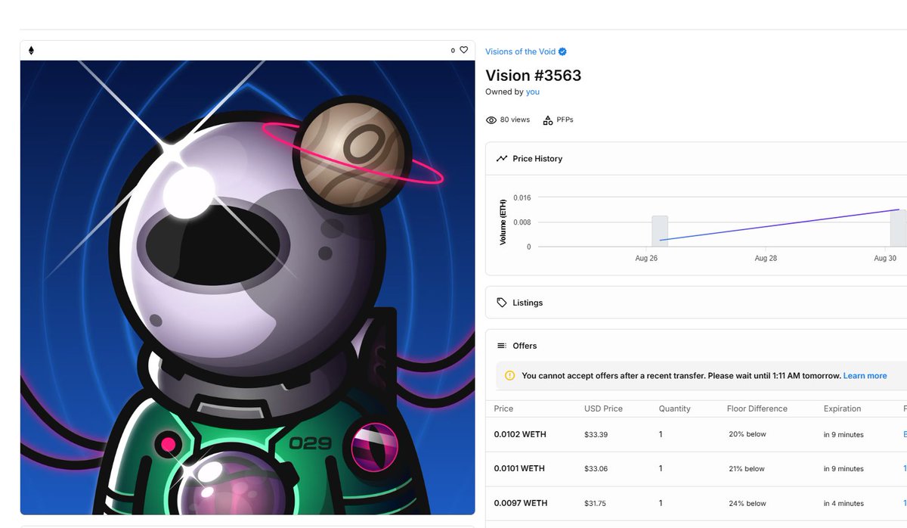
Task: Click the Price column header
Action: click(503, 408)
